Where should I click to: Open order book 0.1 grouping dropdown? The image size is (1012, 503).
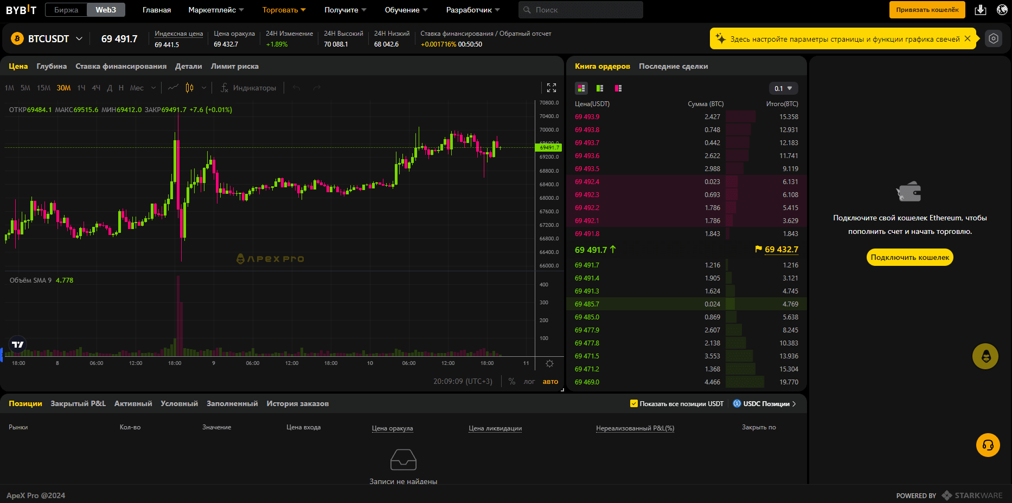point(783,88)
